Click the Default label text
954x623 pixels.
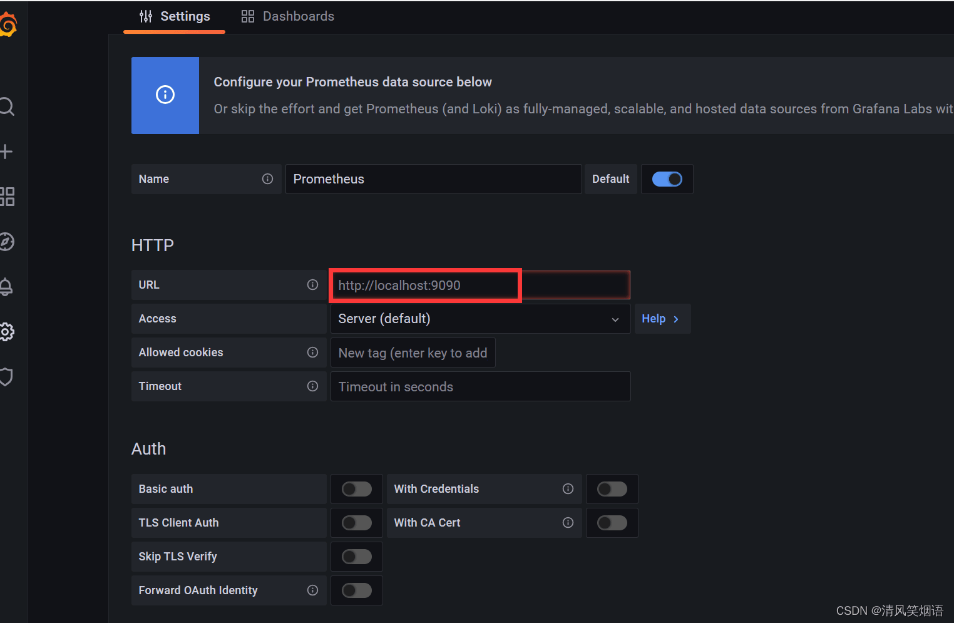611,179
